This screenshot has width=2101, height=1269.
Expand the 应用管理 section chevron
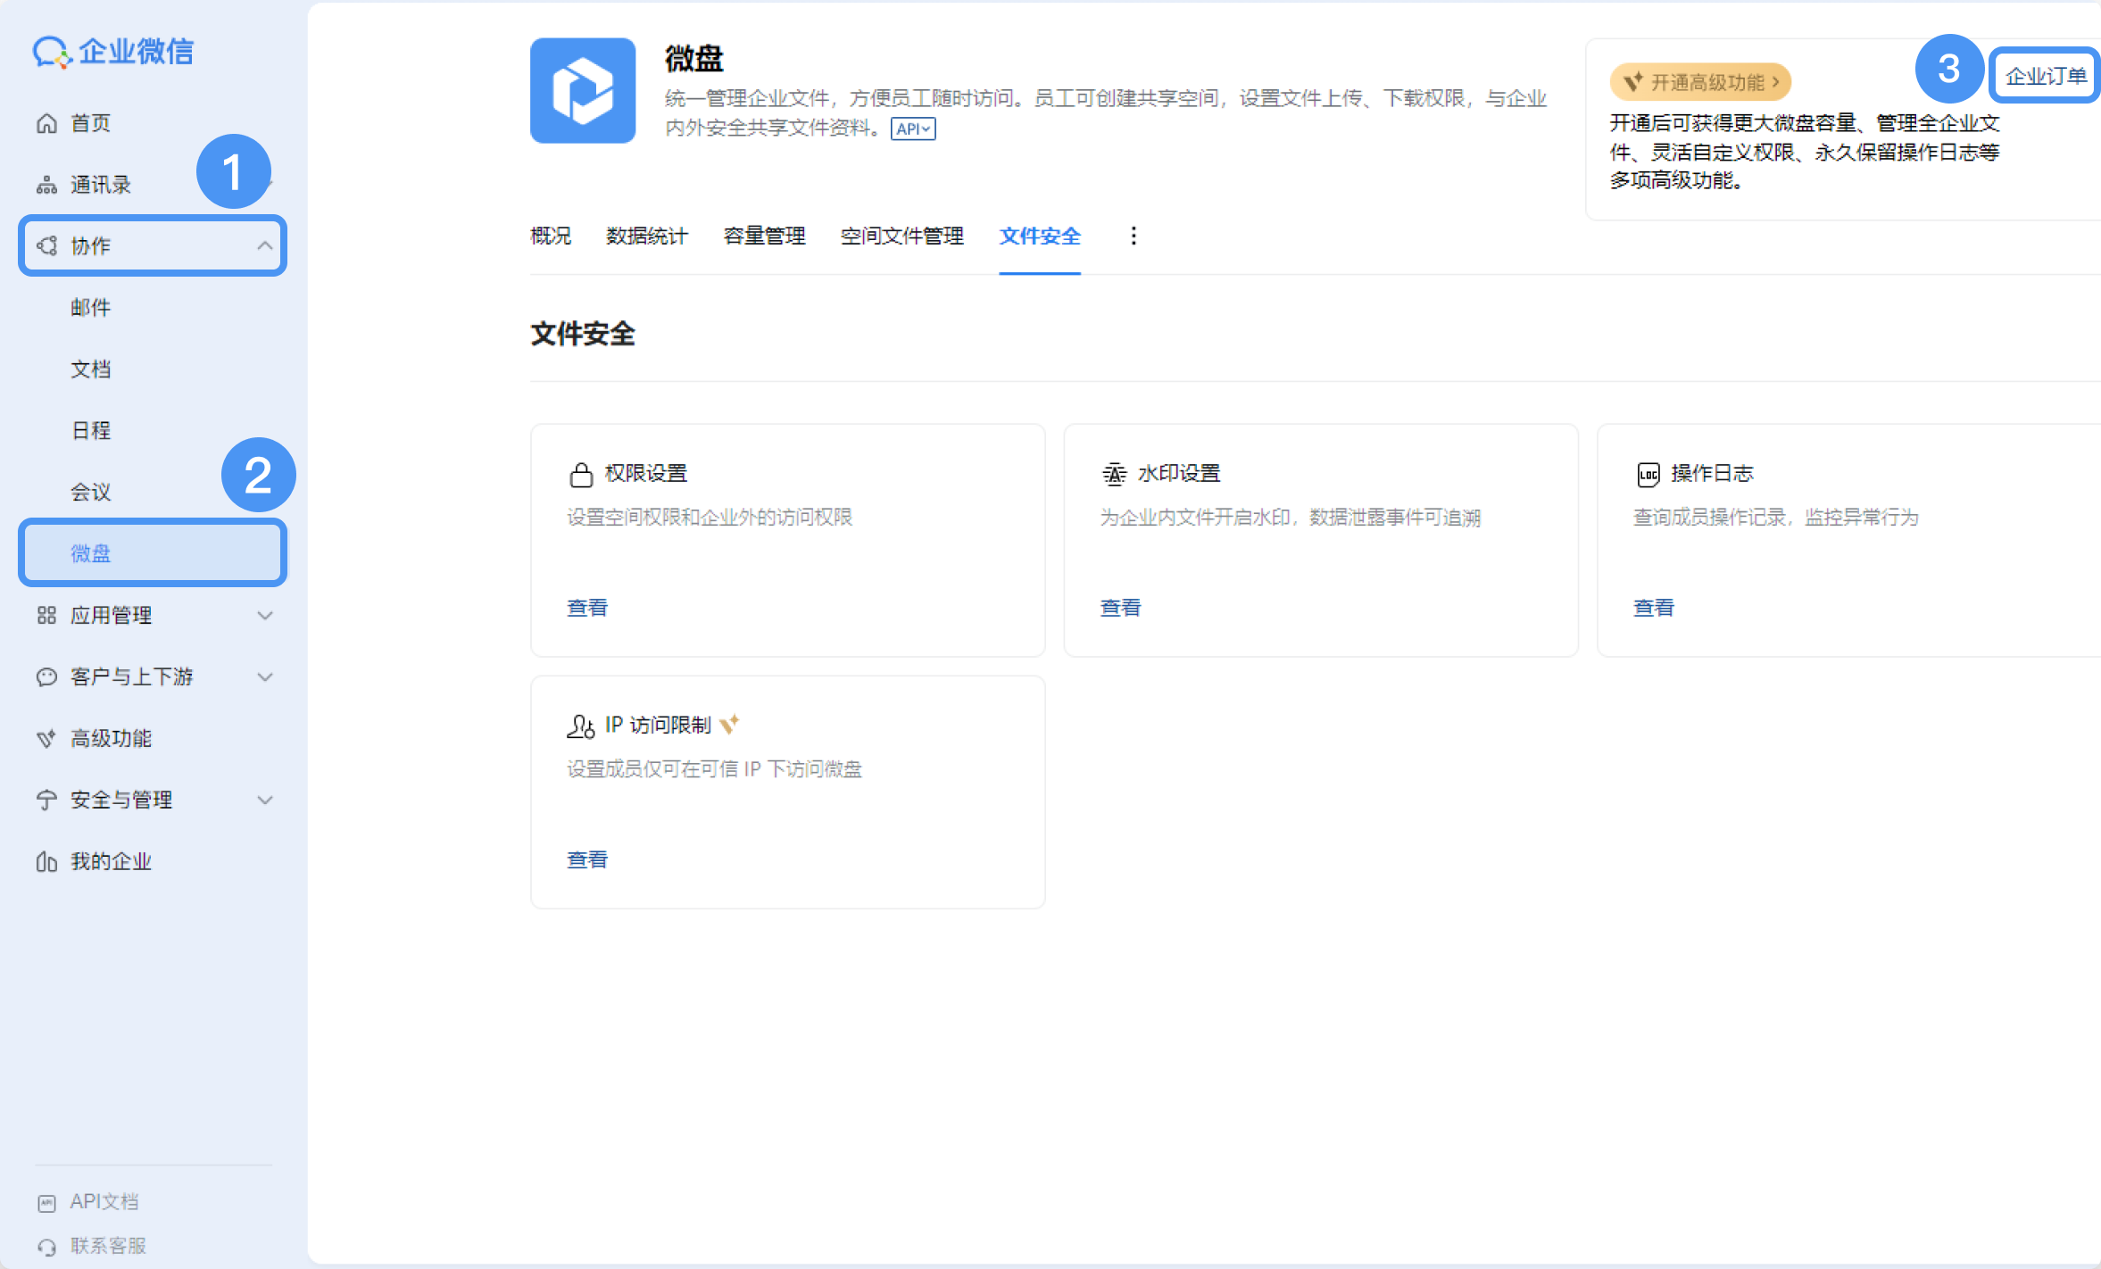(265, 615)
